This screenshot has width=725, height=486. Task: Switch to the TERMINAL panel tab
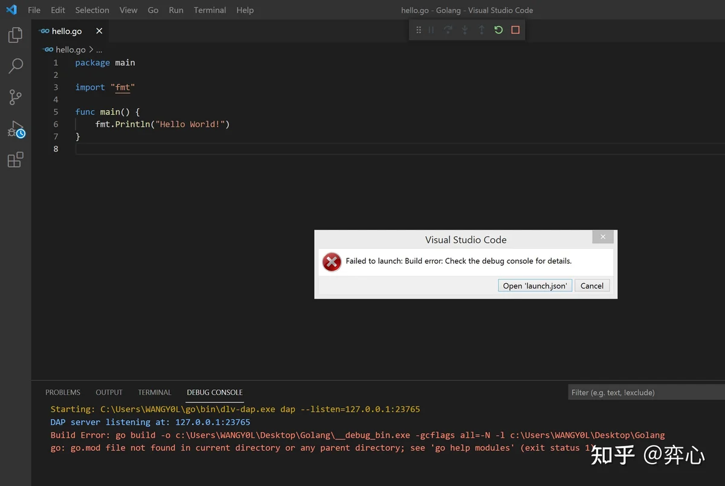click(x=155, y=392)
